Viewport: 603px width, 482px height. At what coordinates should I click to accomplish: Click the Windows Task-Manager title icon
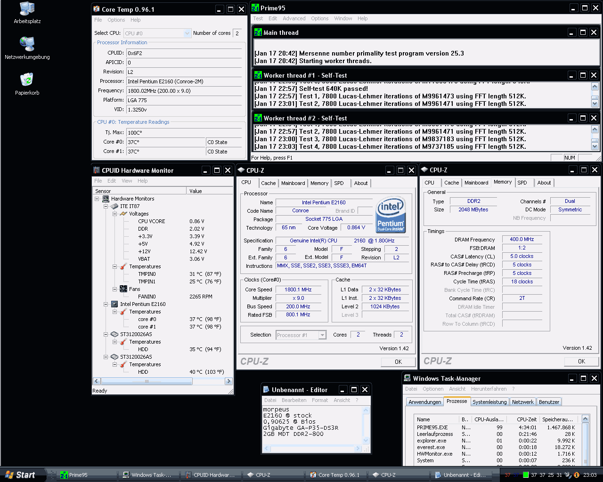407,378
